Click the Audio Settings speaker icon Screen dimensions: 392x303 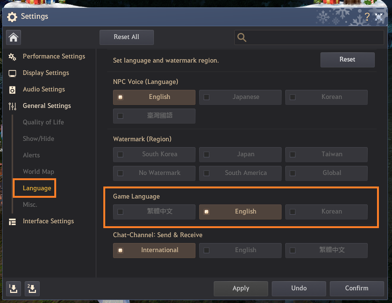pos(12,90)
